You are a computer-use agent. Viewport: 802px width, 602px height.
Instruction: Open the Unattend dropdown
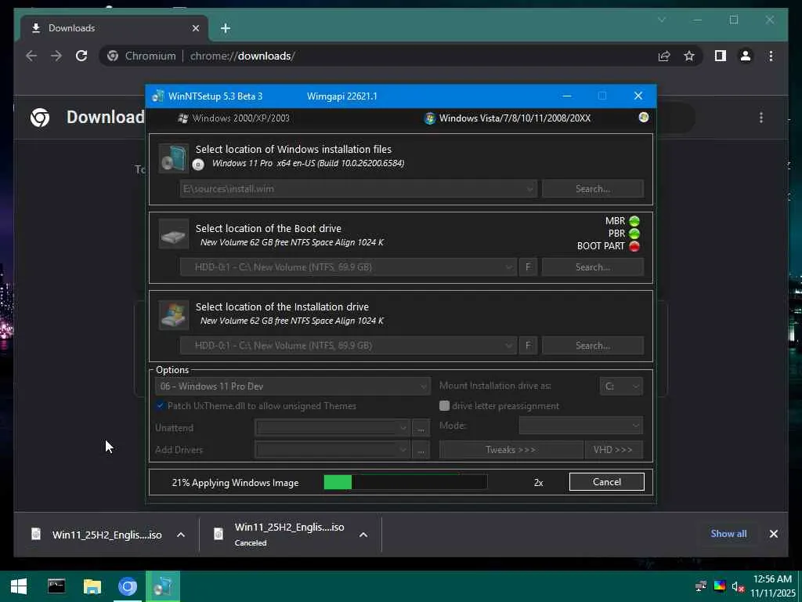(x=331, y=428)
